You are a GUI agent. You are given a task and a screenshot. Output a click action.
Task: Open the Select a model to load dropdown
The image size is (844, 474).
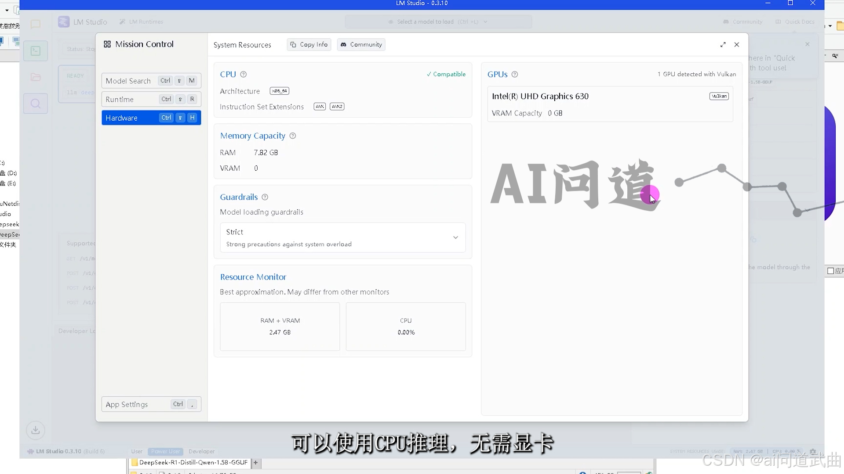[x=438, y=22]
